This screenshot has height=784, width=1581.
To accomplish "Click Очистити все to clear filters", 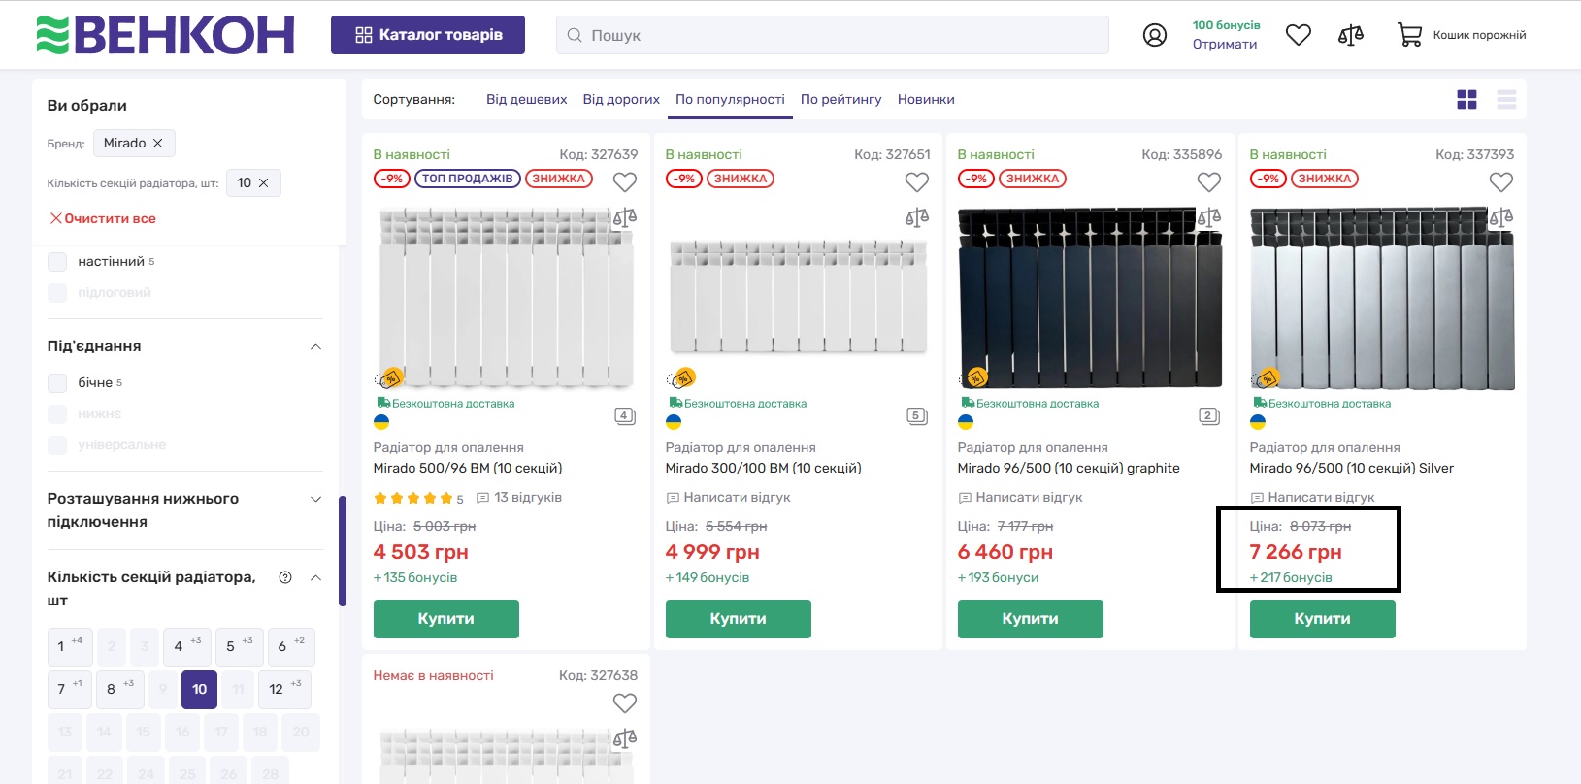I will (103, 218).
